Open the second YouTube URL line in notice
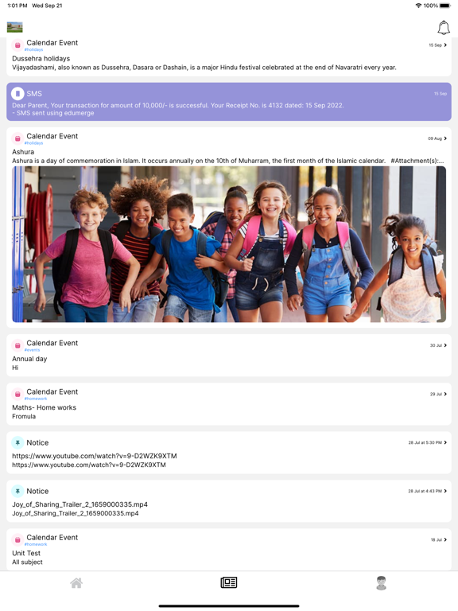Image resolution: width=458 pixels, height=611 pixels. pos(89,465)
